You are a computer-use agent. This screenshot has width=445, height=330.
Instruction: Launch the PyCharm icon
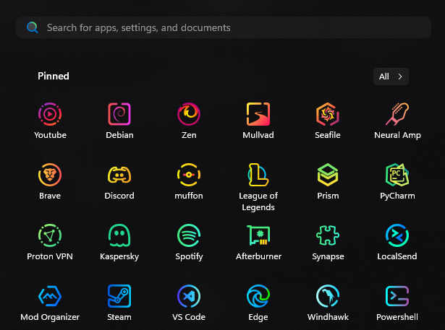pos(397,175)
